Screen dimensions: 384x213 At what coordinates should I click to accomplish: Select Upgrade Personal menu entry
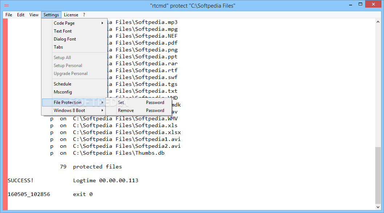[75, 74]
